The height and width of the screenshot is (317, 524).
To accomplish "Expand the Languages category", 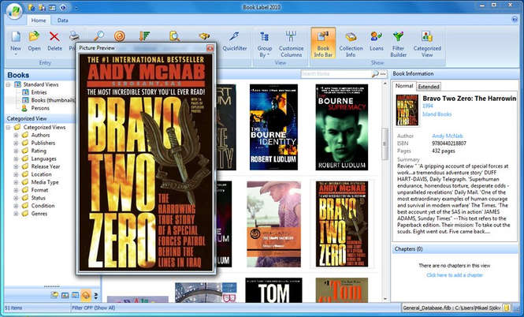I will (x=16, y=158).
